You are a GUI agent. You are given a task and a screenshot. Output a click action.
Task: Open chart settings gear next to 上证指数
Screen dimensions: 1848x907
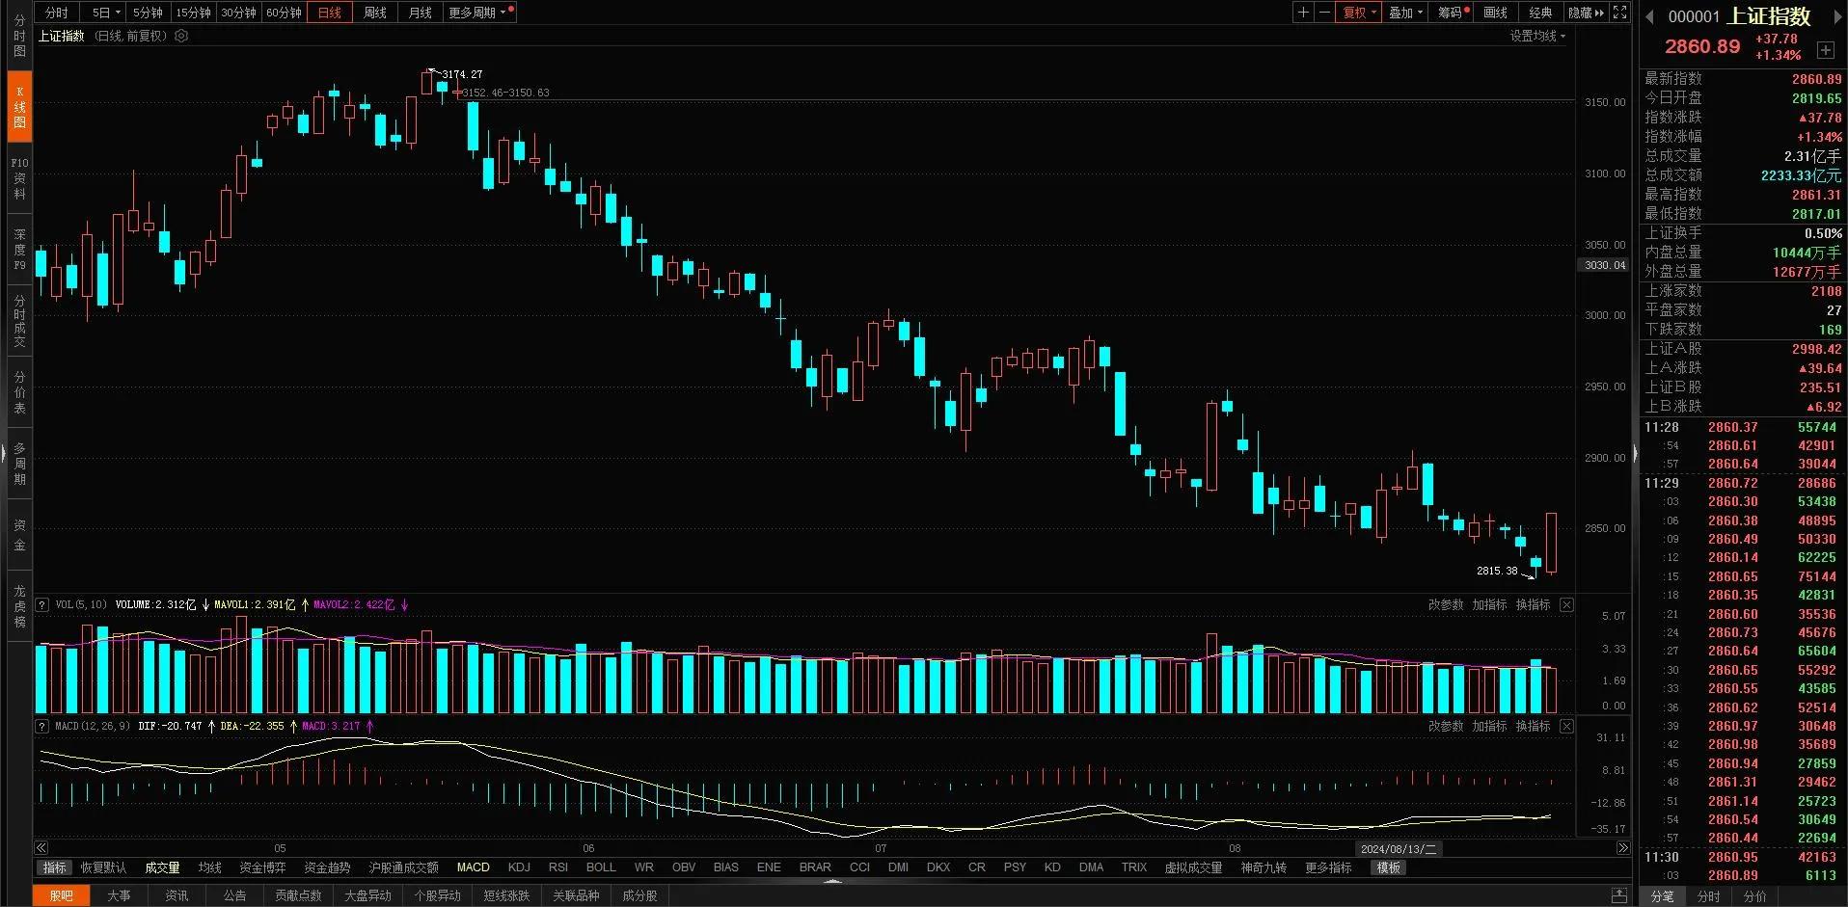[x=181, y=36]
